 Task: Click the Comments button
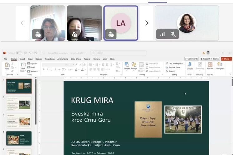coord(192,59)
